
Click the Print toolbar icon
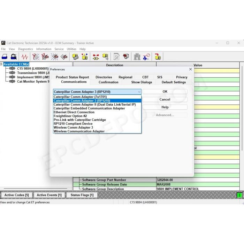tap(5, 56)
